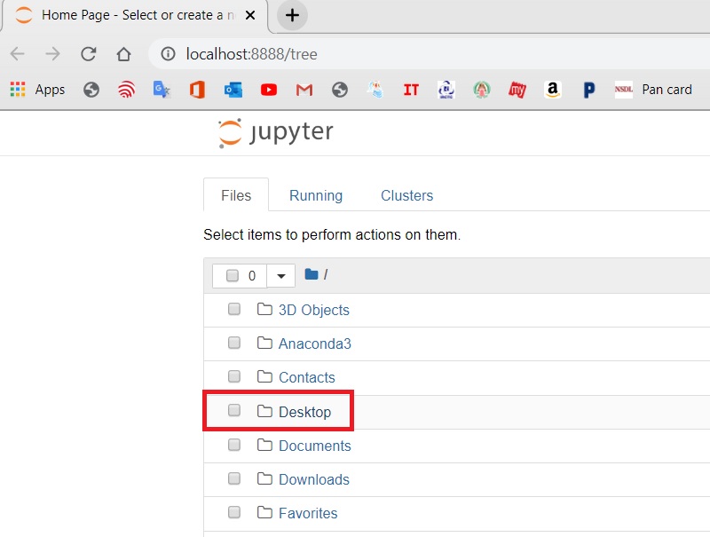Open the Downloads folder link
Screen dimensions: 710x537
pyautogui.click(x=315, y=479)
